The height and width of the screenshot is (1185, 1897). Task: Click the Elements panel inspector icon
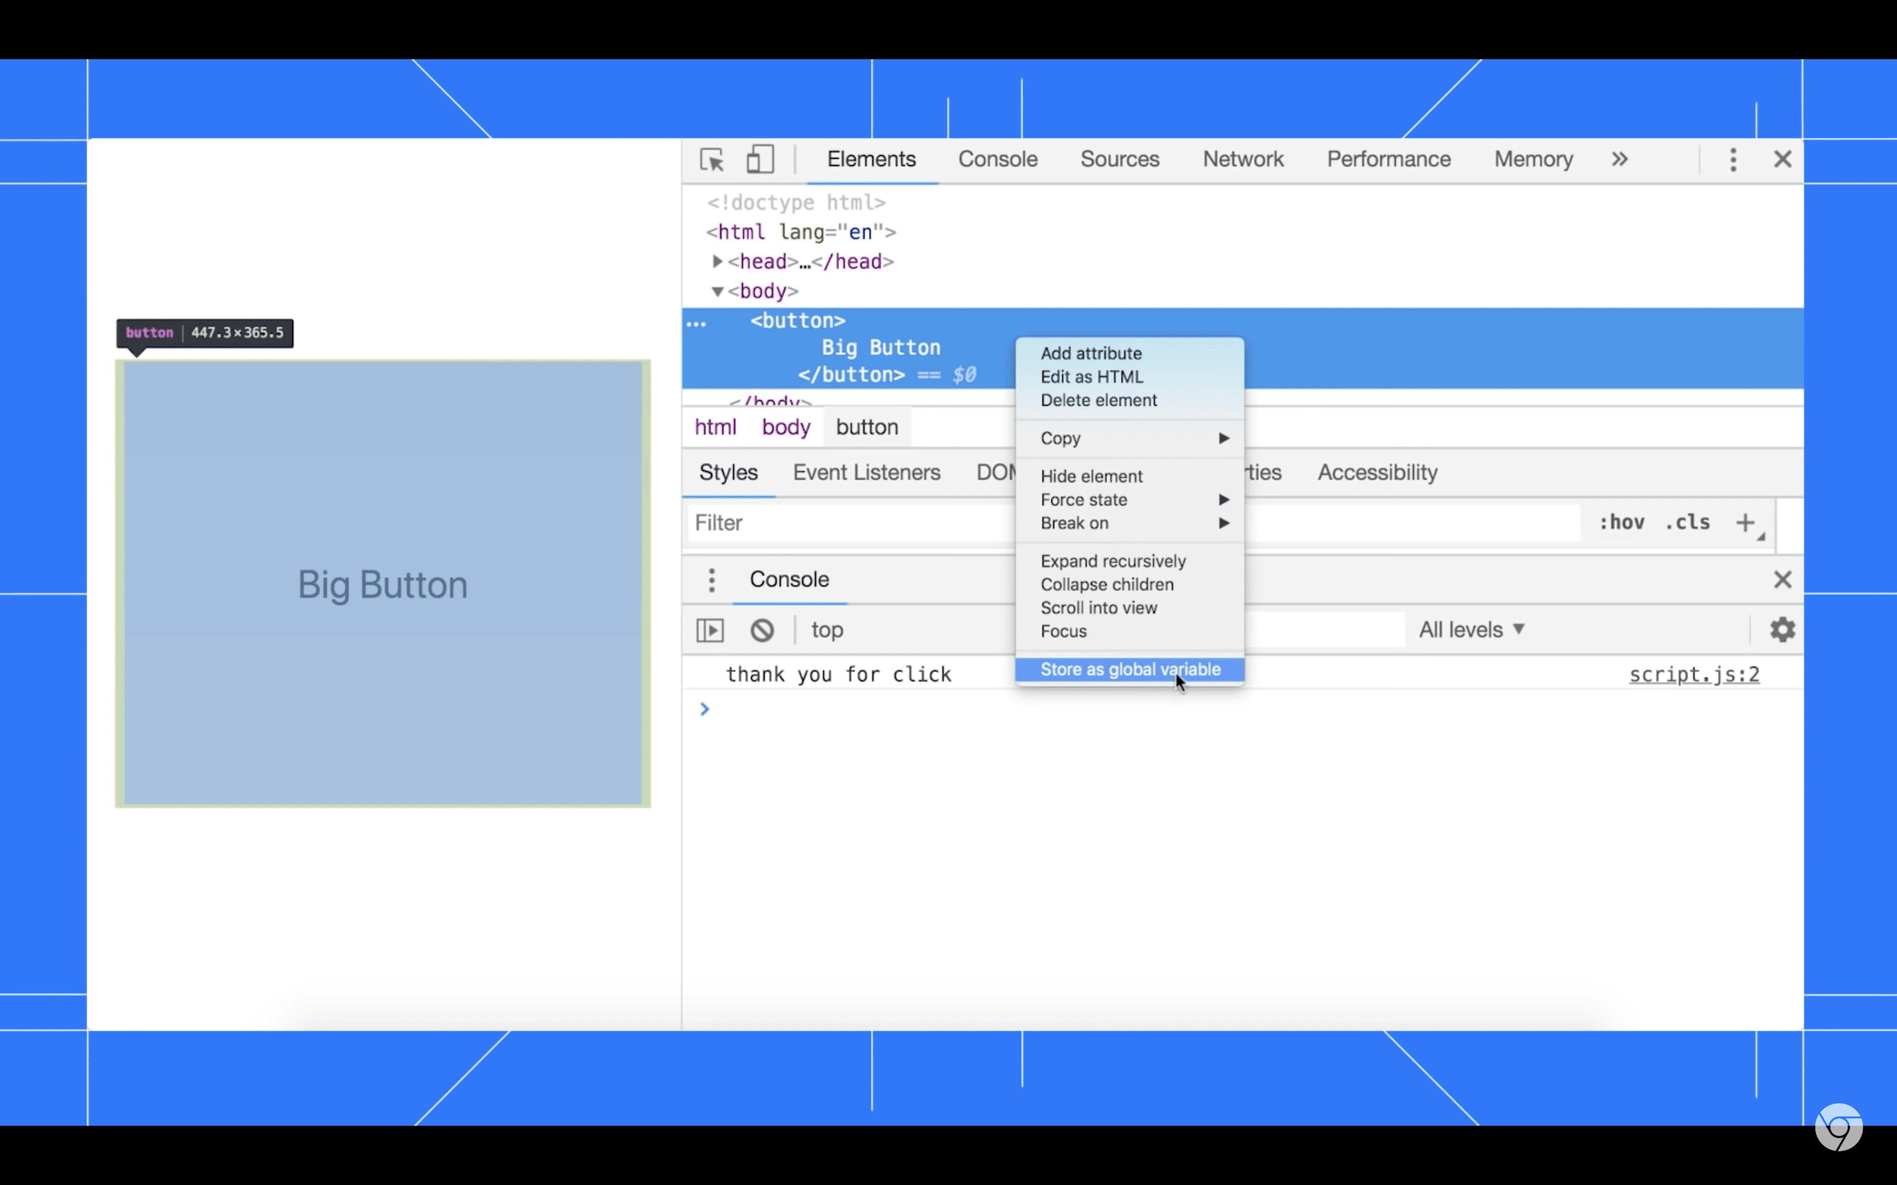click(711, 160)
